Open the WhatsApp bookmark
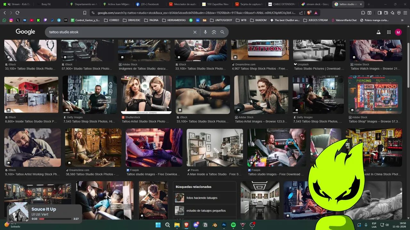This screenshot has height=230, width=410. click(x=4, y=20)
